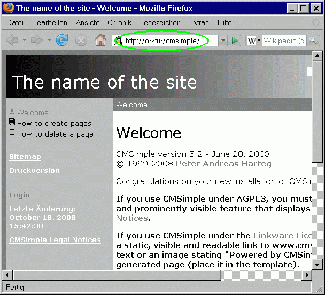Click page icon beside Welcome menu entry
The height and width of the screenshot is (295, 325).
point(12,111)
